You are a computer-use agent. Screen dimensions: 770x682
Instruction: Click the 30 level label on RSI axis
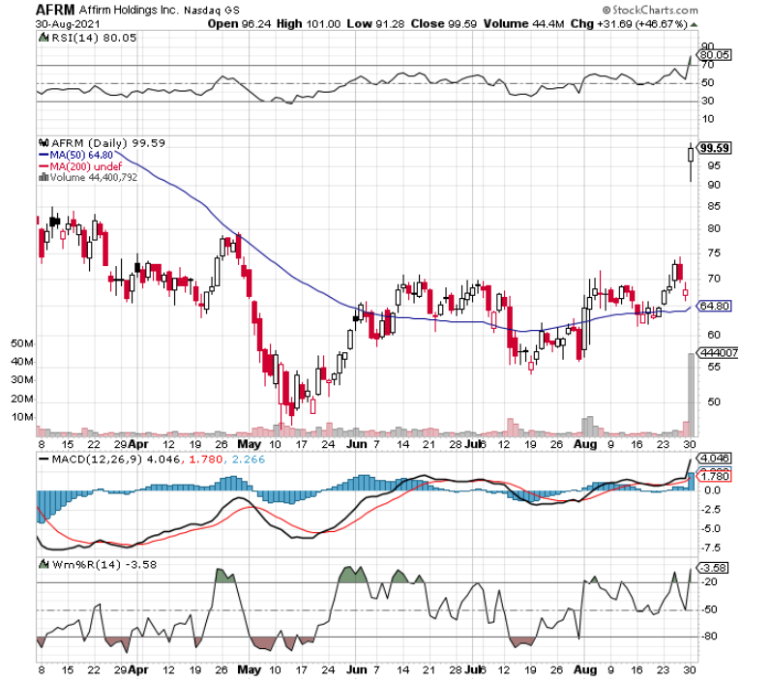pyautogui.click(x=708, y=101)
